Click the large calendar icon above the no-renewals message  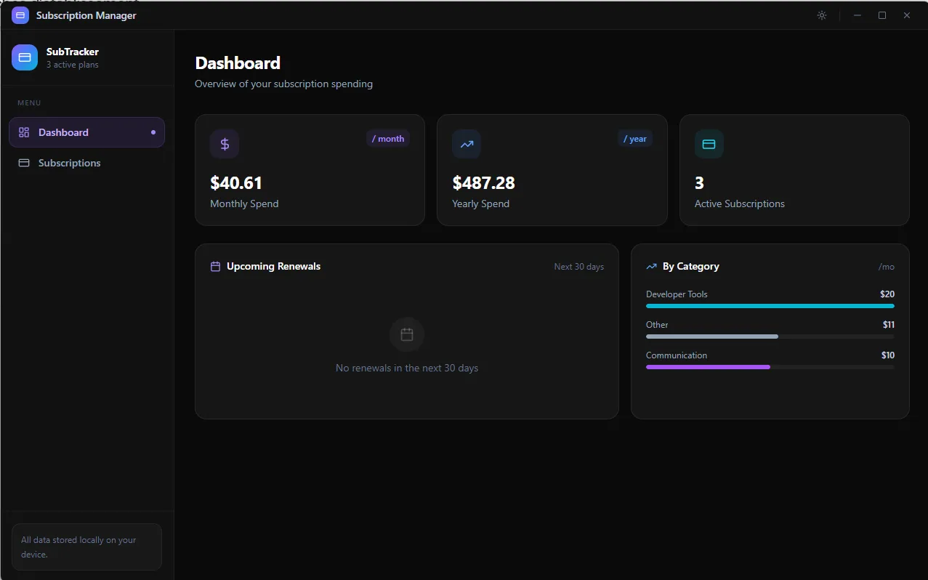407,334
